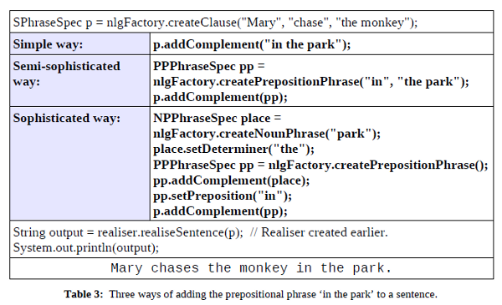Click the SPhraseSpec createClause code line
Screen dimensions: 502x305
tap(216, 23)
